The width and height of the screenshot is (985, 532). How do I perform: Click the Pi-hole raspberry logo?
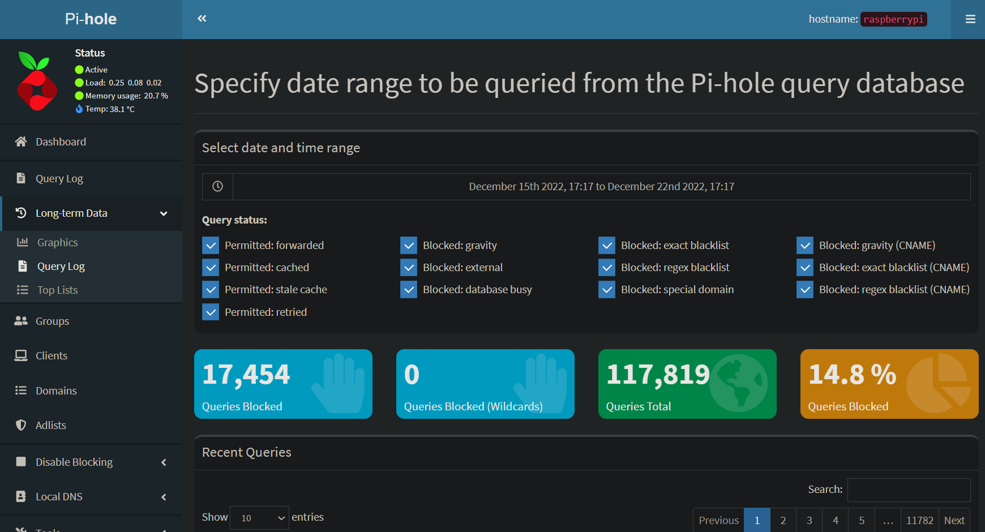tap(37, 81)
